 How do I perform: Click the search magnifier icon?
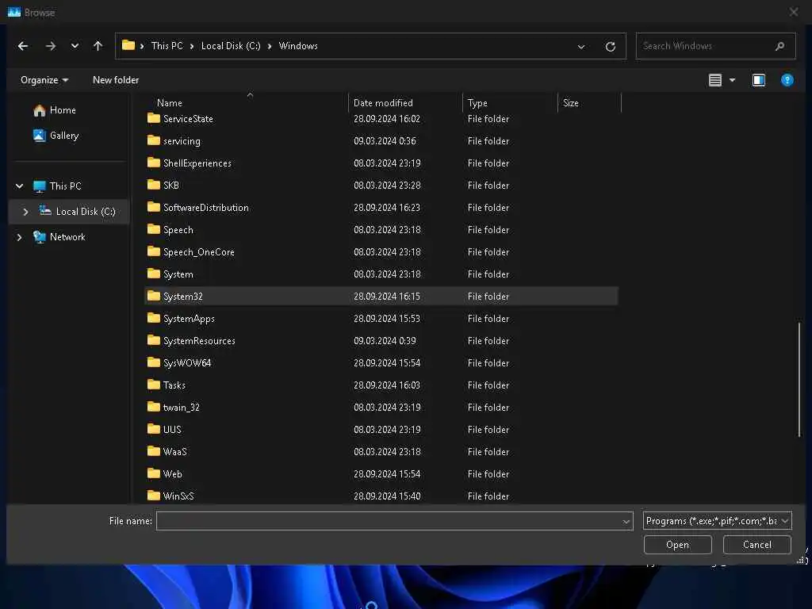tap(779, 47)
